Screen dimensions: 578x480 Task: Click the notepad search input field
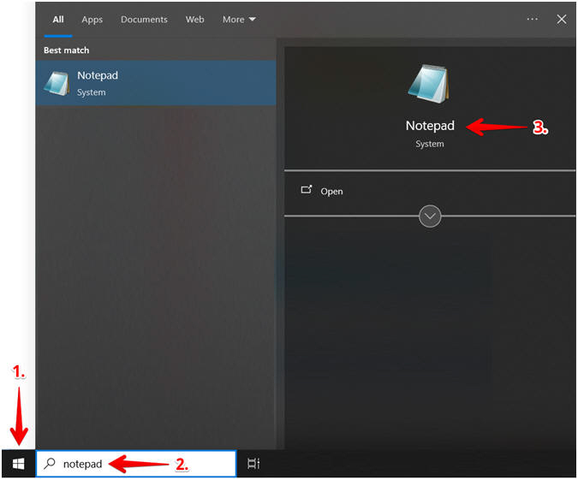[136, 464]
